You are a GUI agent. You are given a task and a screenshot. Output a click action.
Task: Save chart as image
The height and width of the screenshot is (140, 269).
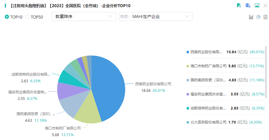click(257, 5)
